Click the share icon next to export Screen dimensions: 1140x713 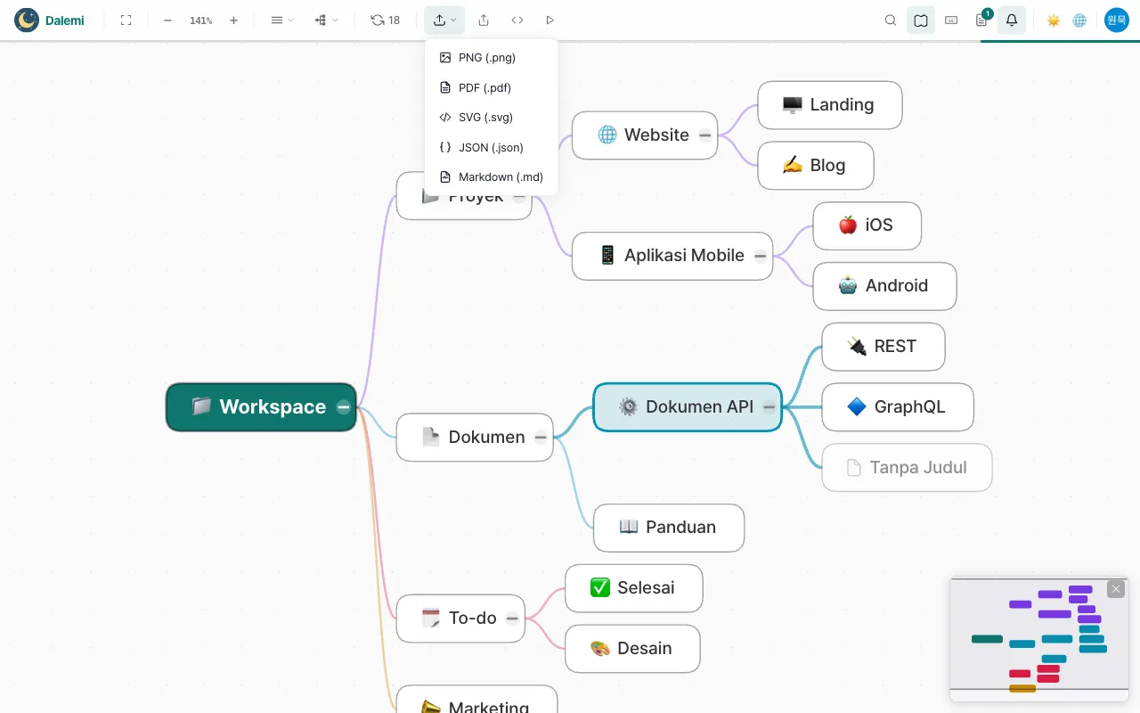(x=484, y=20)
